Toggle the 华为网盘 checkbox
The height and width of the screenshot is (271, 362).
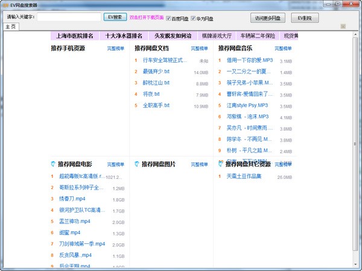tap(193, 18)
